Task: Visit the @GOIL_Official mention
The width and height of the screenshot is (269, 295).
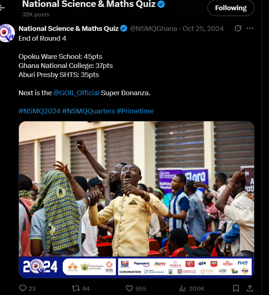Action: pos(76,93)
